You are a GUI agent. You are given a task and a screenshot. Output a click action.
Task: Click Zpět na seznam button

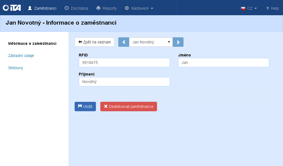pos(94,42)
